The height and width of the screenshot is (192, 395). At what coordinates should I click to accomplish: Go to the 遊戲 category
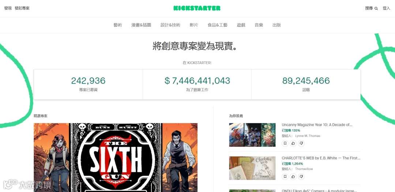[x=241, y=25]
